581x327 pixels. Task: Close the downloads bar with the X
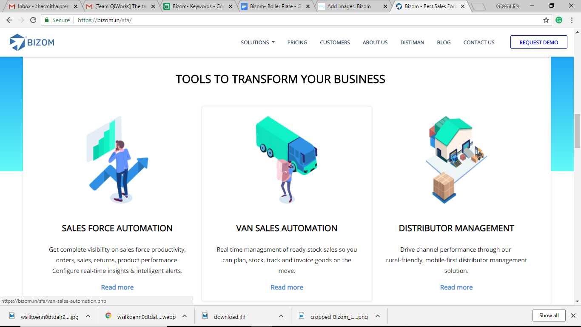573,316
